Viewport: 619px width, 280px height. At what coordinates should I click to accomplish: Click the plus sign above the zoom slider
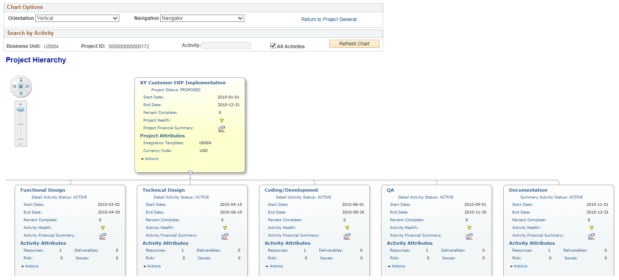(x=20, y=104)
